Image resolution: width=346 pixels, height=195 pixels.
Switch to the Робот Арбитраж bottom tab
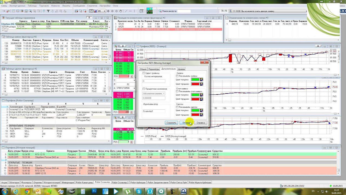[x=138, y=183]
